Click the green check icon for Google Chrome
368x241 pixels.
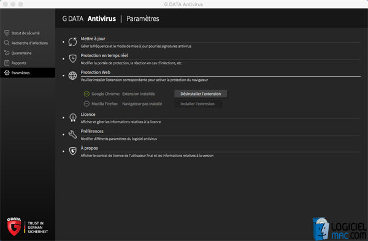[x=86, y=94]
